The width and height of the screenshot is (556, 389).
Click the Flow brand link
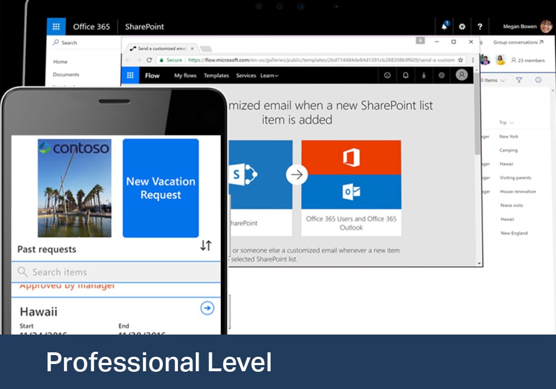152,76
